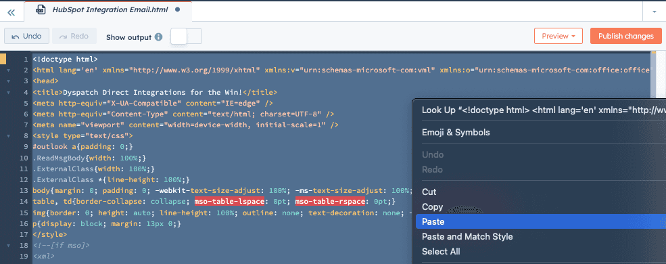The image size is (666, 264).
Task: Click the unsaved changes dot on the tab
Action: coord(178,9)
